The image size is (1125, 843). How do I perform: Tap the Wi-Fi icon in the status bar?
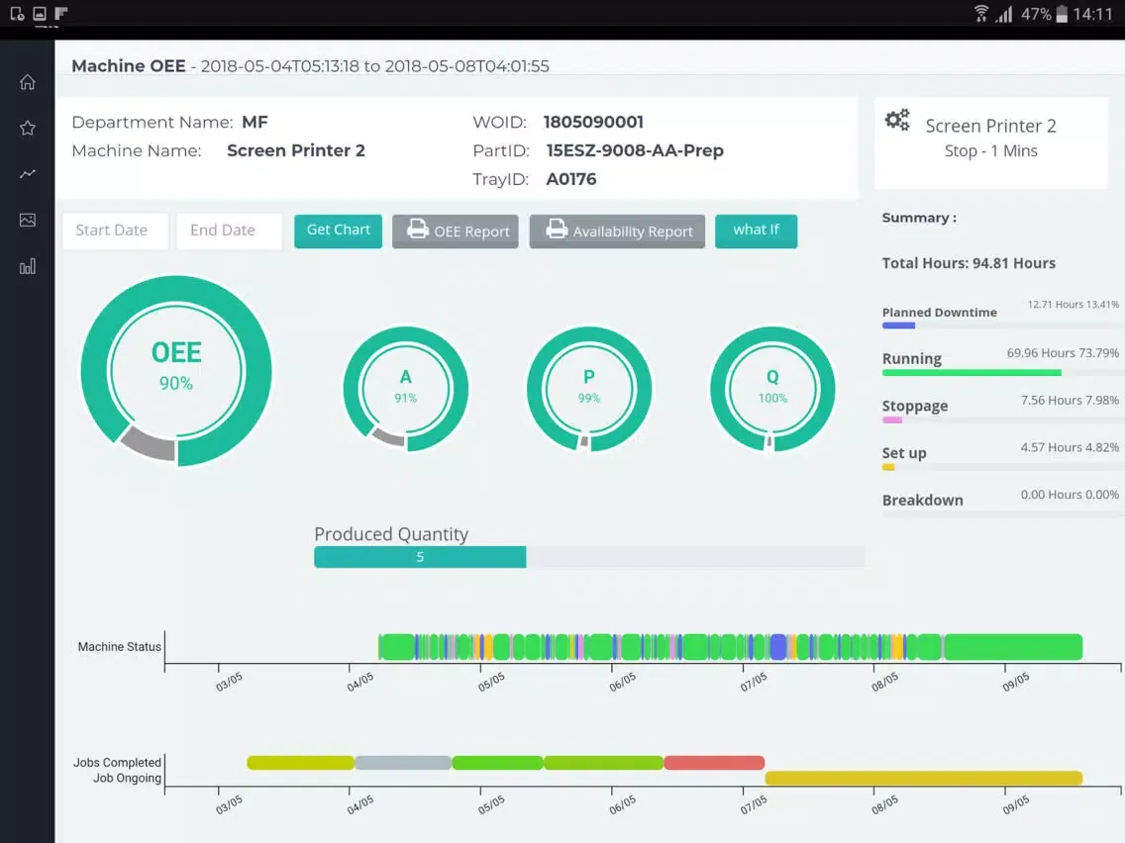(x=980, y=13)
